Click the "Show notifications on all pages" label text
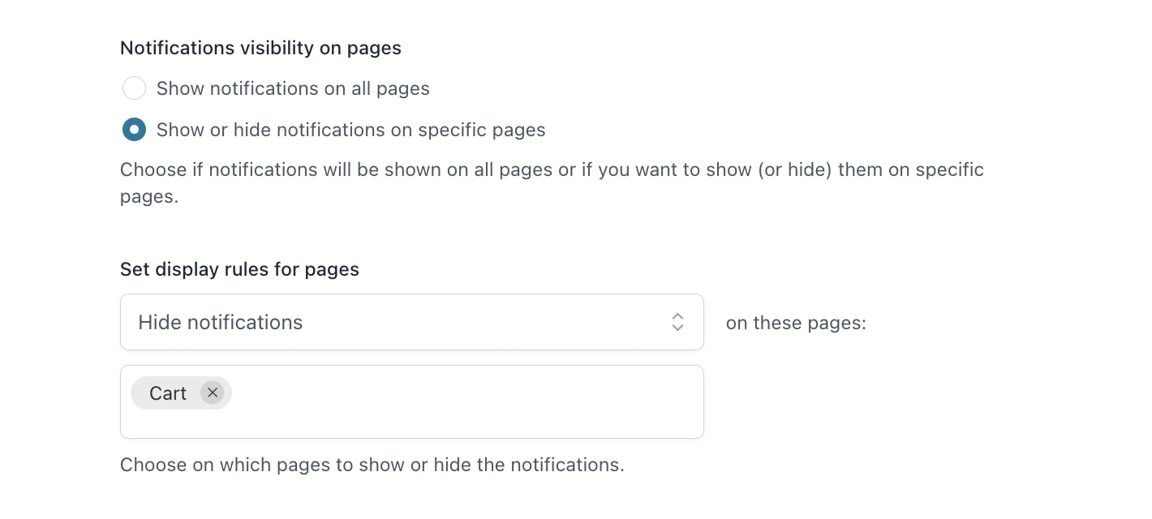1152x519 pixels. [293, 88]
